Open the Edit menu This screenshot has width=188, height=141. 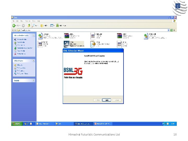(17, 21)
